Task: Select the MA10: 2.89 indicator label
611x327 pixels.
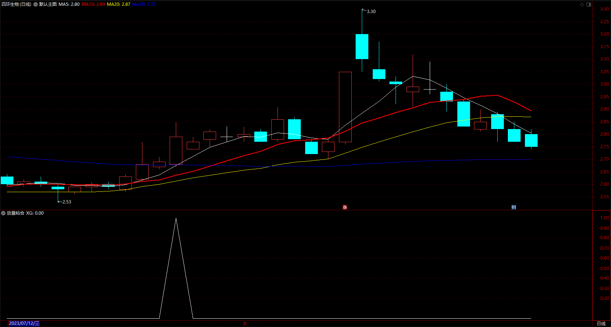Action: pyautogui.click(x=93, y=4)
